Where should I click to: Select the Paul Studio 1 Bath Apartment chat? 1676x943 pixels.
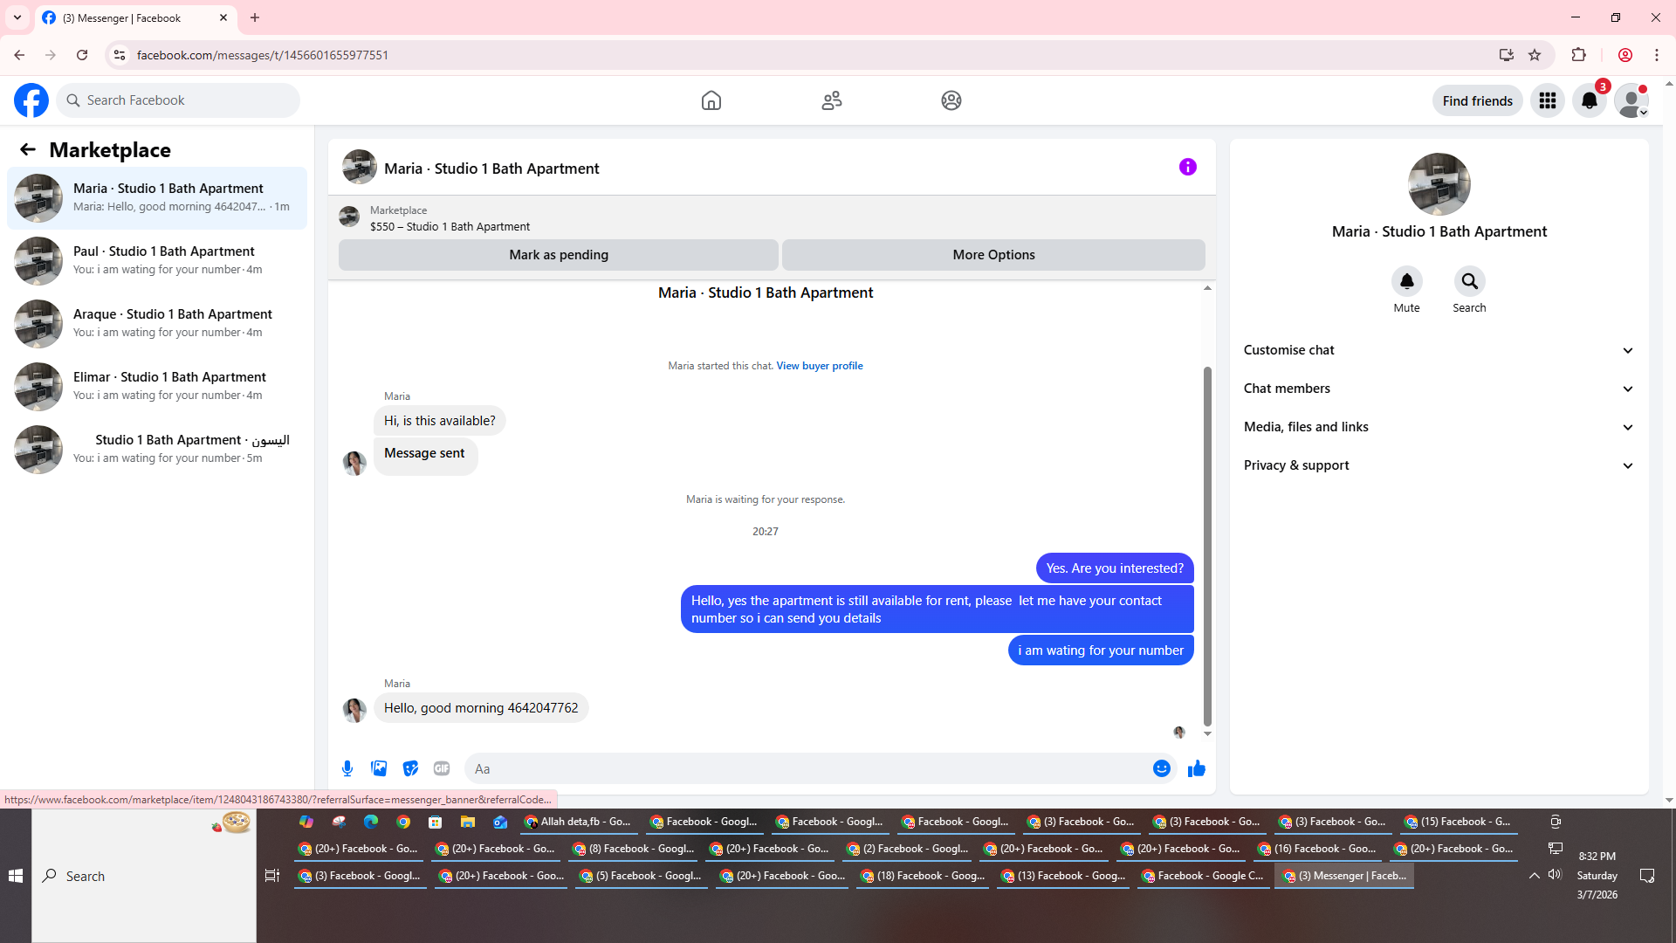click(157, 261)
